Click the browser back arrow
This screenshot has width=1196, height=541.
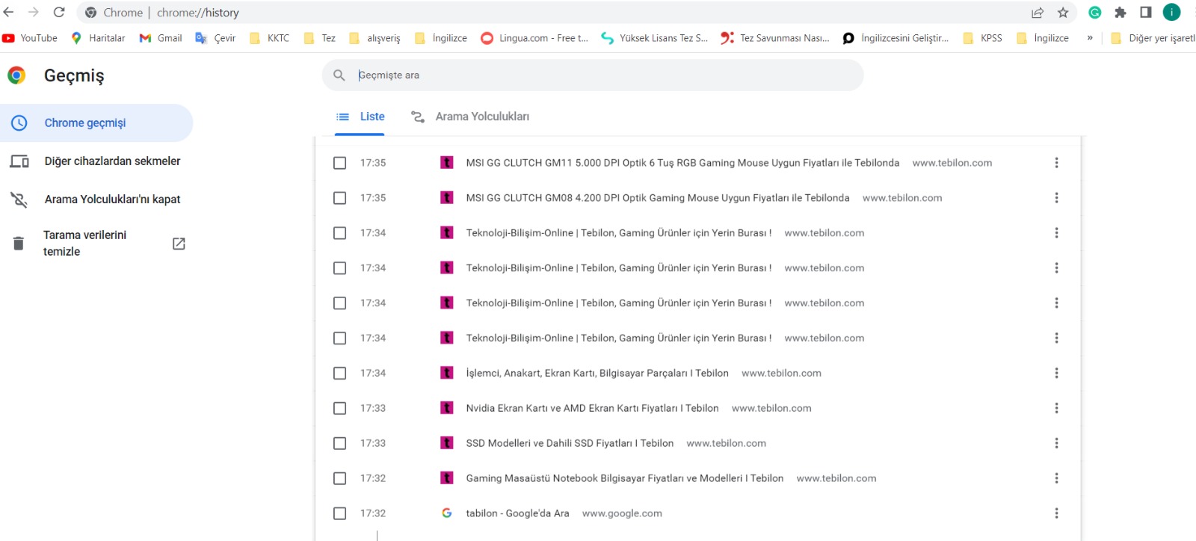(x=9, y=12)
